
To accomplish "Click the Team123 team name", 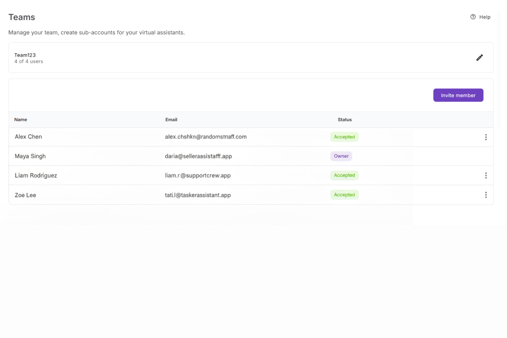I will pos(25,55).
